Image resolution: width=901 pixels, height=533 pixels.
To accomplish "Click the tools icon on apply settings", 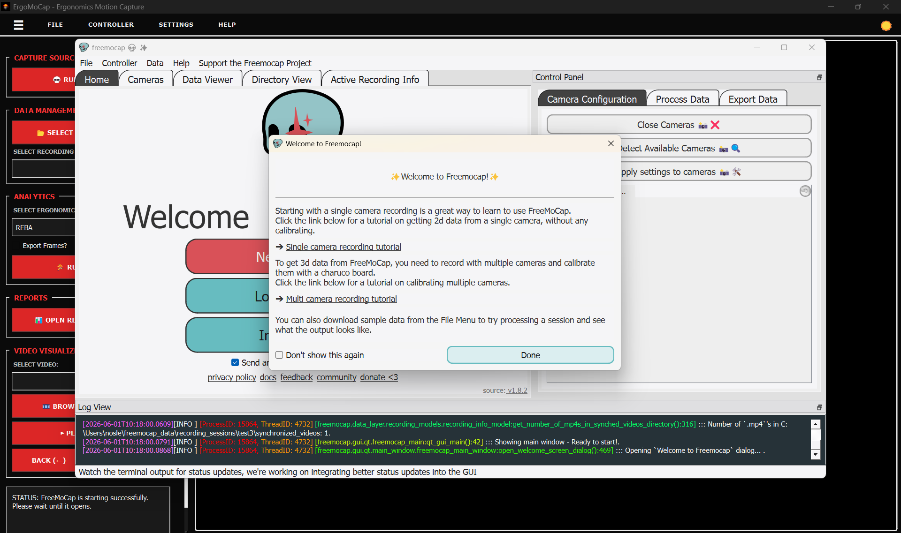I will (737, 172).
